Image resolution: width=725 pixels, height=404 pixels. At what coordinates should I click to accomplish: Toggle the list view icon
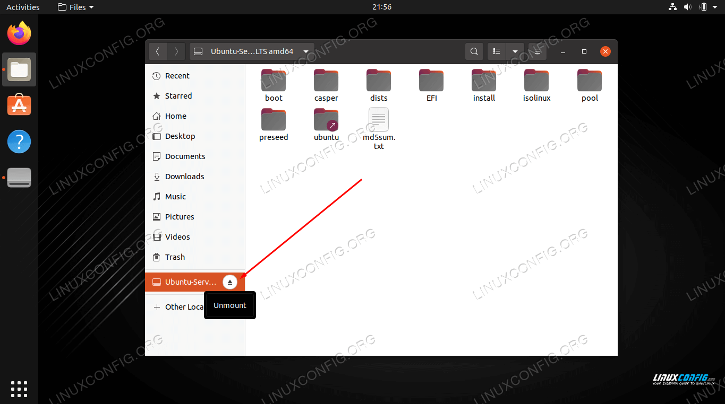tap(497, 51)
